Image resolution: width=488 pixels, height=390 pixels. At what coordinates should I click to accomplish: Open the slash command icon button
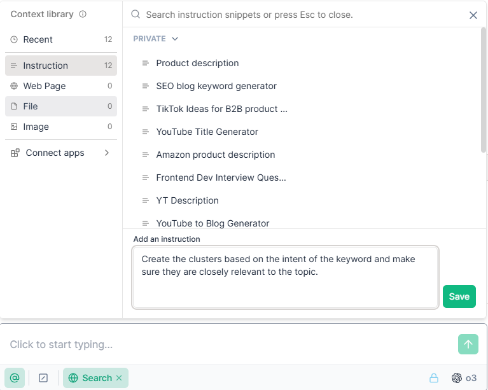(43, 378)
